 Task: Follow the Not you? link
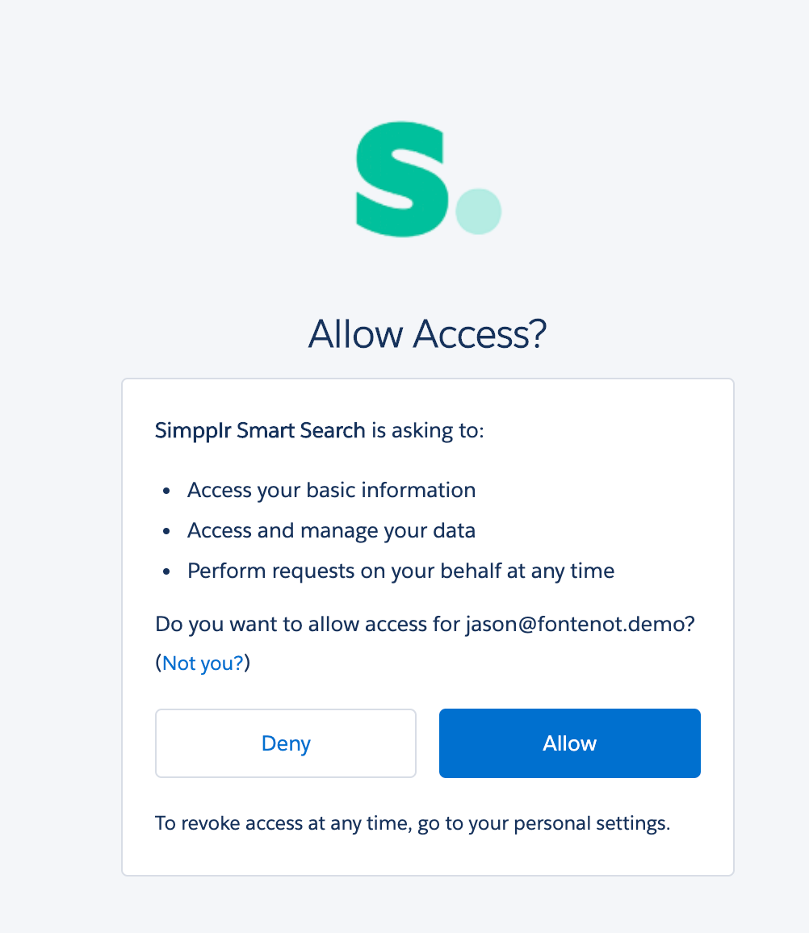[203, 663]
